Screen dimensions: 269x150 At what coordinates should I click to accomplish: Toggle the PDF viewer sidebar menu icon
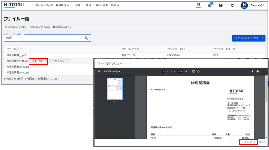click(99, 72)
